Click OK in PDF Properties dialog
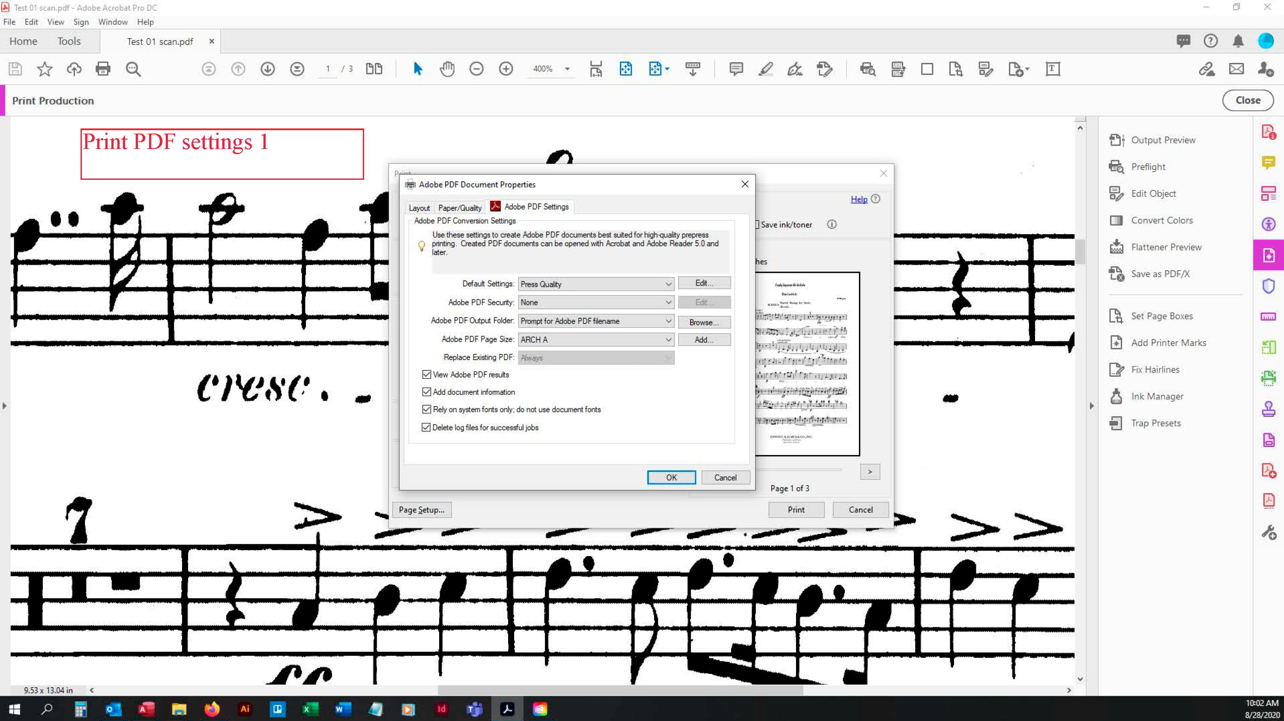Screen dimensions: 1284x721 [x=671, y=478]
